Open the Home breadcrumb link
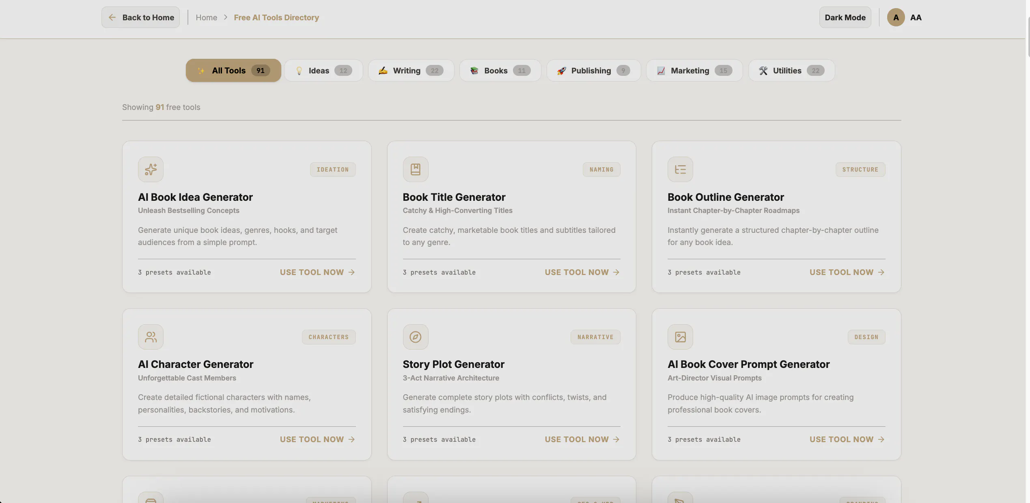Screen dimensions: 1030x503 [206, 17]
